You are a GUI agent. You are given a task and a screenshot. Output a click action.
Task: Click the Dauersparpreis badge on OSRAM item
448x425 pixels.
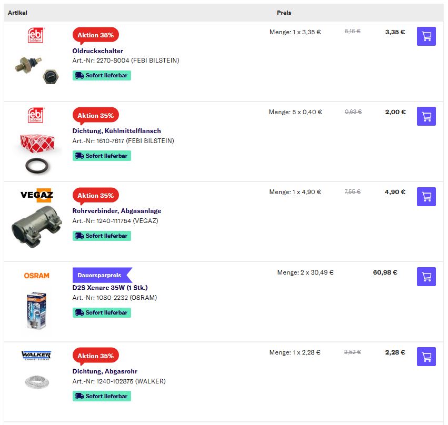tap(100, 275)
